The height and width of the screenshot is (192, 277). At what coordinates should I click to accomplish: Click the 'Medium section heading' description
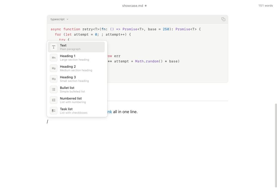pos(76,70)
